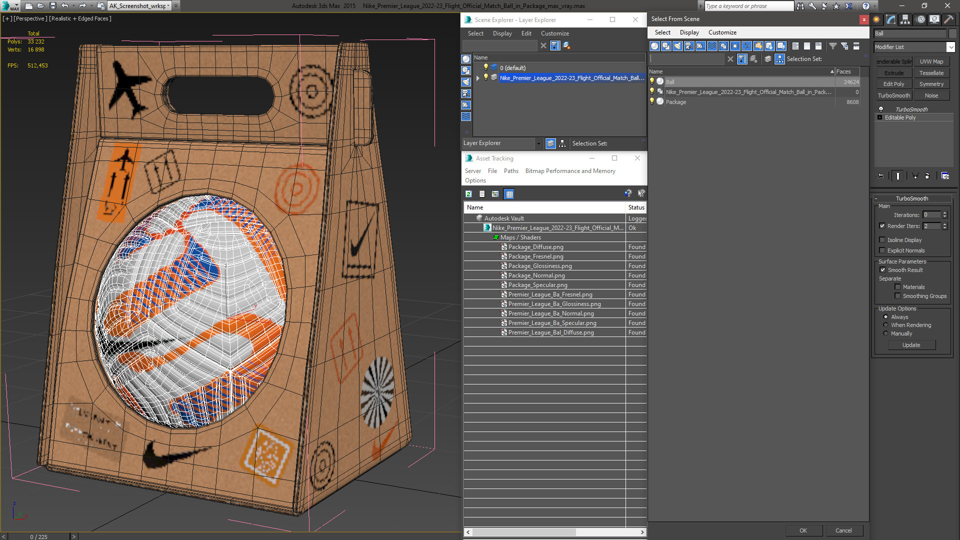
Task: Expand Editable Poly sub-objects in stack
Action: point(879,117)
